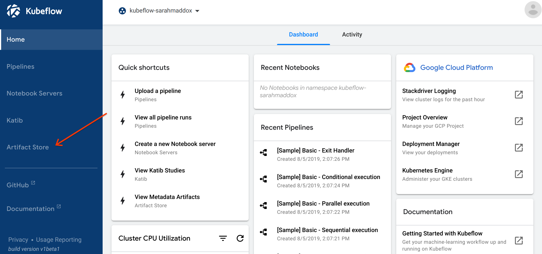The image size is (542, 254).
Task: Click lightning icon for View all pipeline runs
Action: [123, 121]
